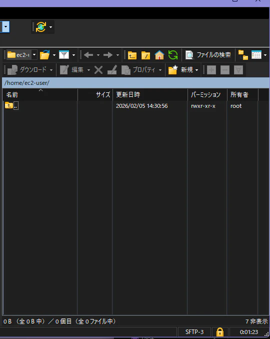Click the select files plus icon
This screenshot has width=270, height=339.
point(211,70)
